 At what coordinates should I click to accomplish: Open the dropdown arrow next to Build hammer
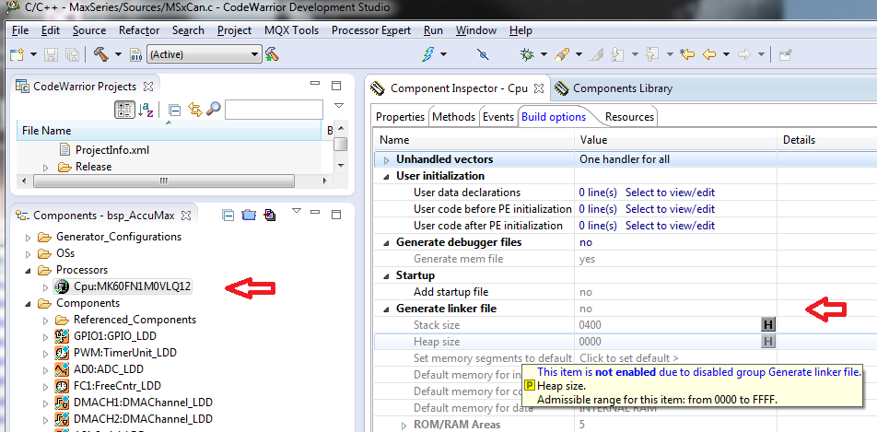click(x=118, y=54)
